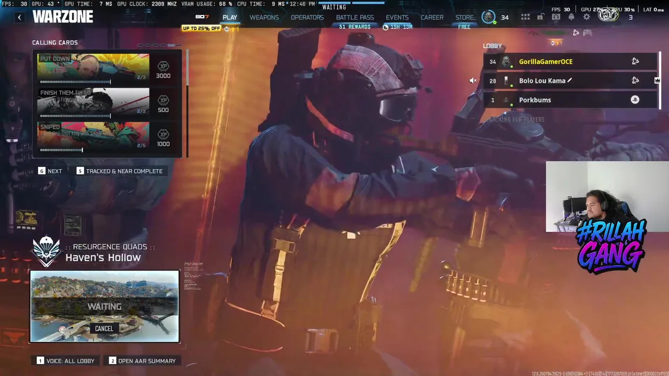Click the XP token on Put Down card
Screen dimensions: 669x376
click(x=163, y=66)
